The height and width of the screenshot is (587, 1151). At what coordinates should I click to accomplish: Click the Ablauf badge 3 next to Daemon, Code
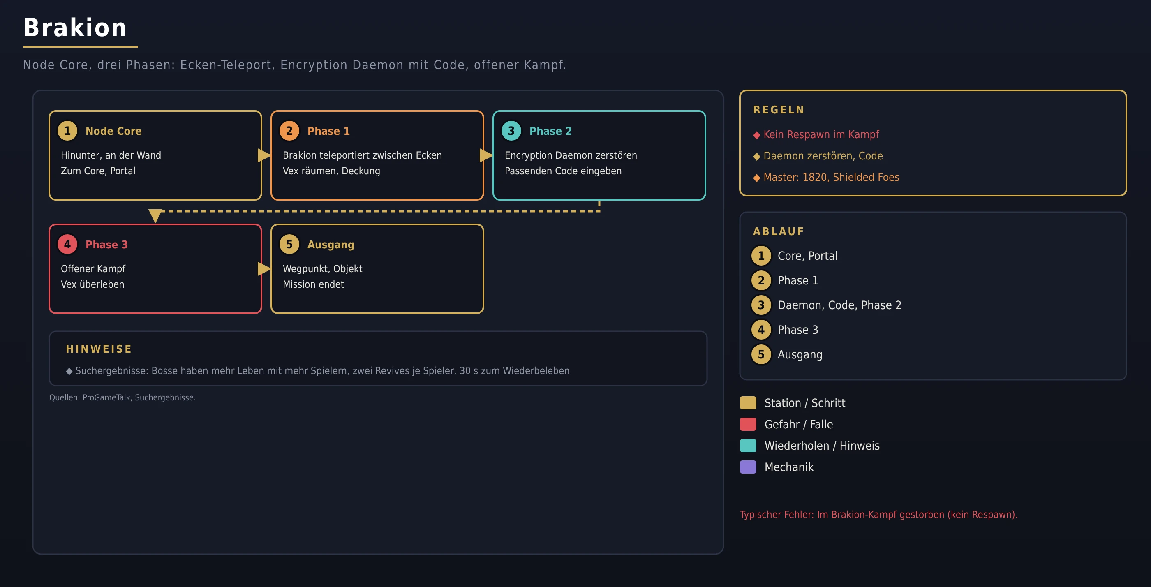(761, 305)
